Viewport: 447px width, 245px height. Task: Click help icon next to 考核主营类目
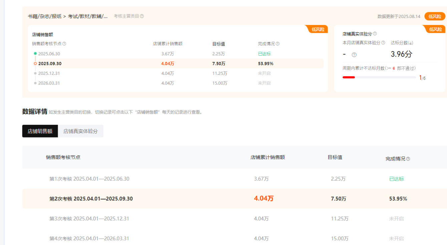tap(142, 16)
